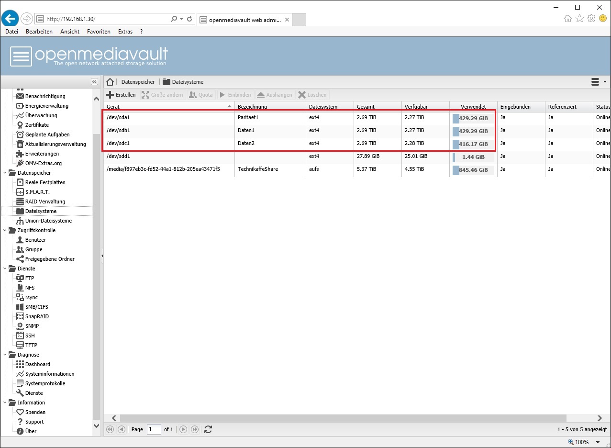Open the browser address bar search dropdown

(181, 19)
